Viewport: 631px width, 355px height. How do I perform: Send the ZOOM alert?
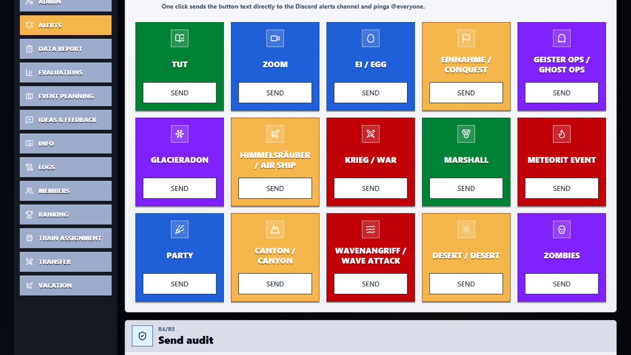pos(275,93)
